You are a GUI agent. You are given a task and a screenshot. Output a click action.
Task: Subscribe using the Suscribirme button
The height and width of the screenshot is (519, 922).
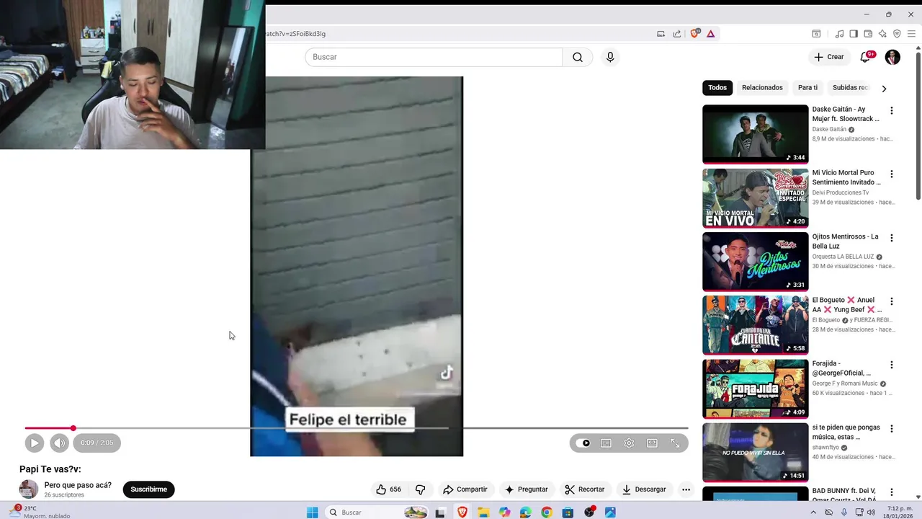(149, 489)
